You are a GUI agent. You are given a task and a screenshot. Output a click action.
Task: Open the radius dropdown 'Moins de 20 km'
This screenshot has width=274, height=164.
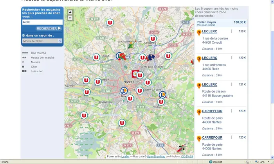pos(42,41)
